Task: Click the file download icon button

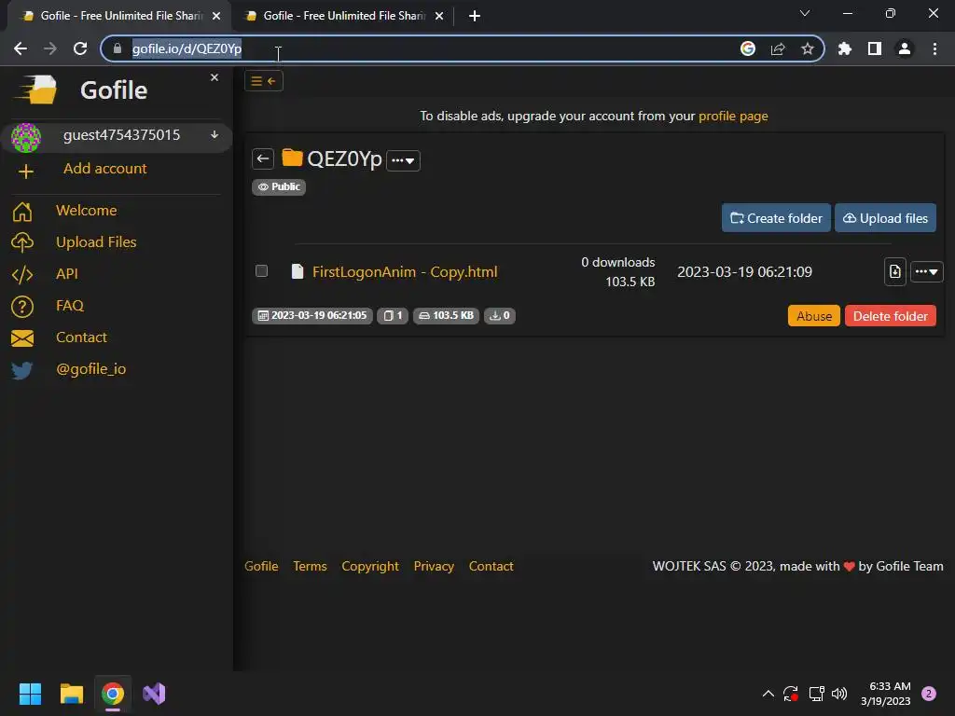Action: pyautogui.click(x=894, y=271)
